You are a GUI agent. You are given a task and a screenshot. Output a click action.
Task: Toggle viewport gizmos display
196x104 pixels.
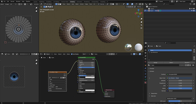click(128, 4)
